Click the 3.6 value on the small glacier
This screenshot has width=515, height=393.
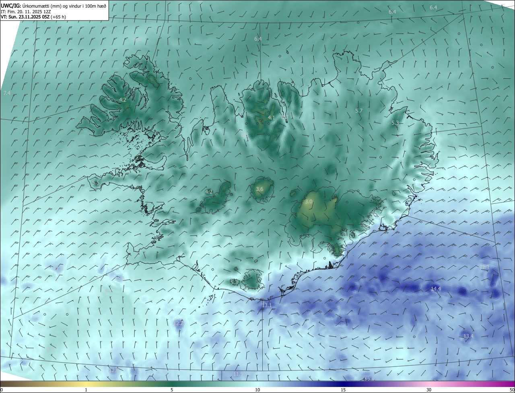tap(260, 189)
